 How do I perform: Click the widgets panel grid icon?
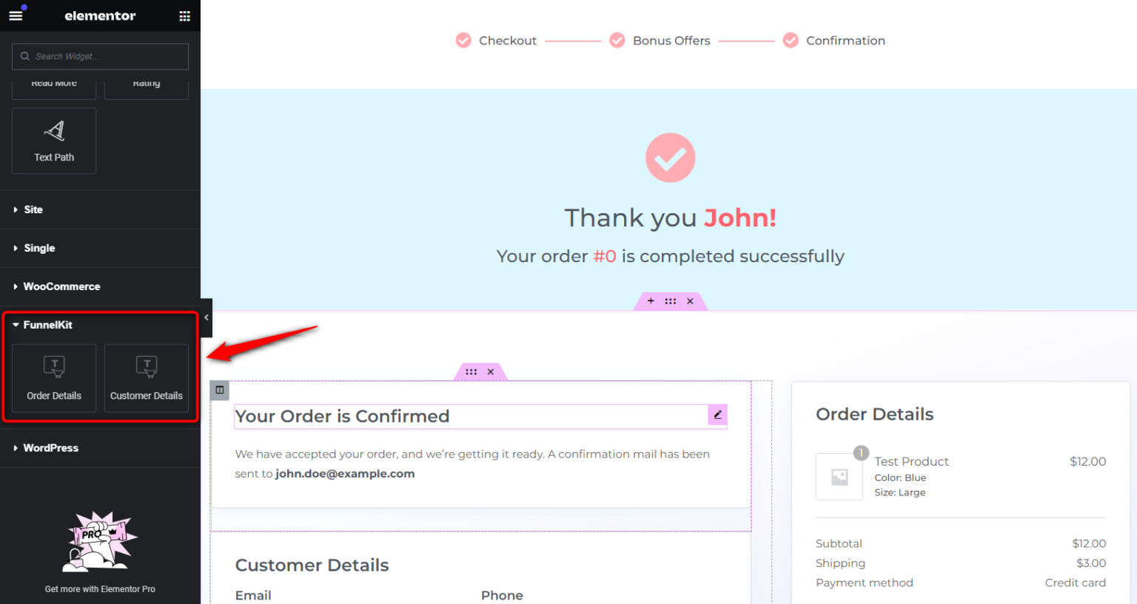click(x=184, y=15)
